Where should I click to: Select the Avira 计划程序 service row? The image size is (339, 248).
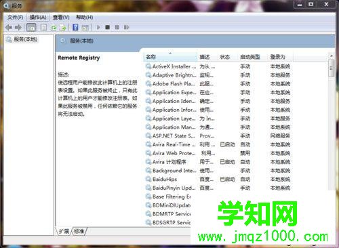tap(218, 162)
